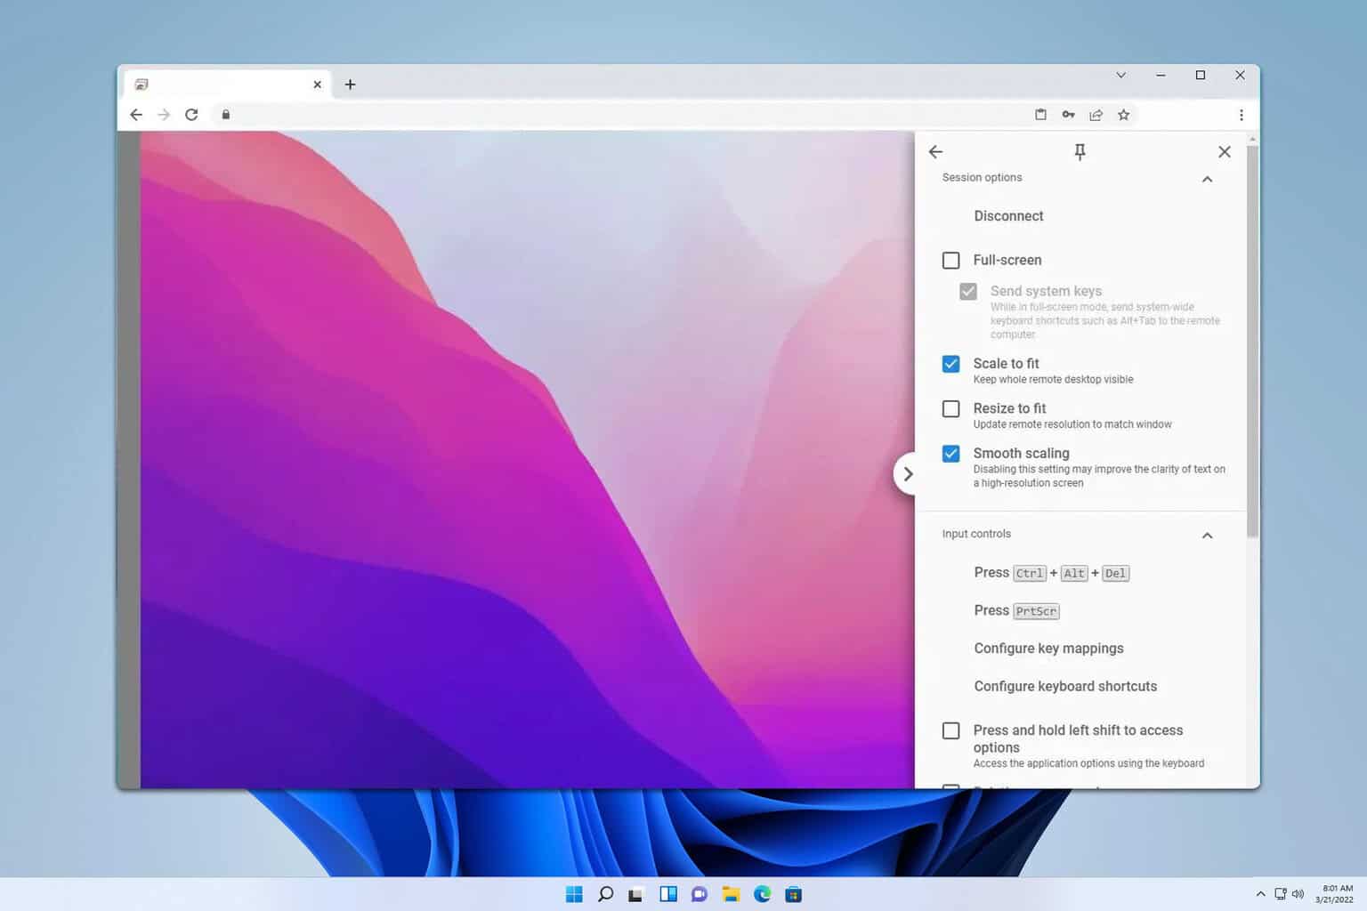Enable the Resize to fit checkbox

tap(950, 408)
